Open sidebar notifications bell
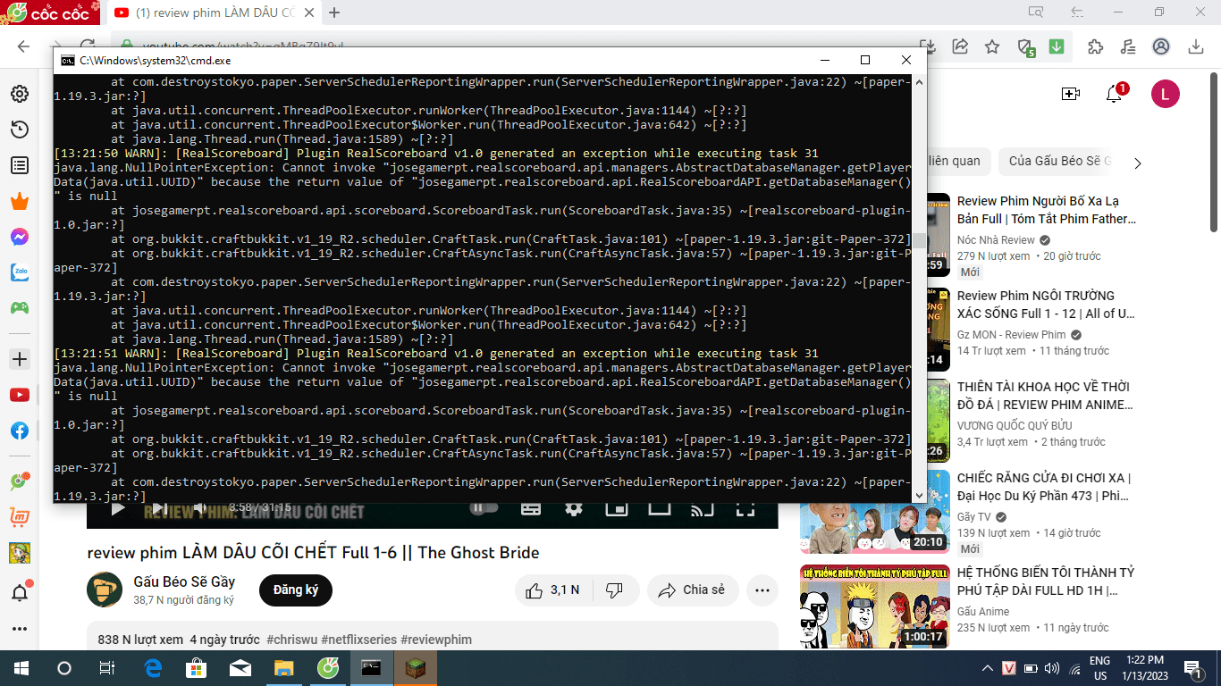This screenshot has width=1221, height=686. point(19,592)
